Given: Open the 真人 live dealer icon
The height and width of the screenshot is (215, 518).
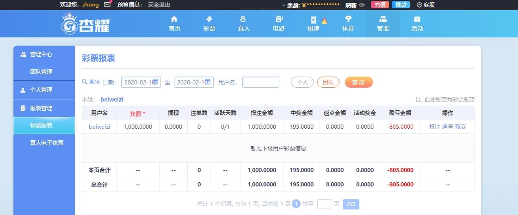Looking at the screenshot, I should click(243, 19).
